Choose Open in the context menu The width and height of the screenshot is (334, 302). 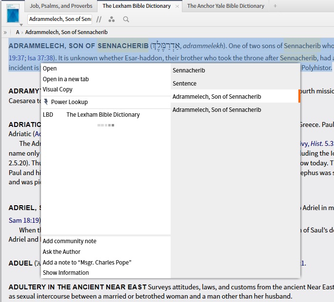point(50,69)
